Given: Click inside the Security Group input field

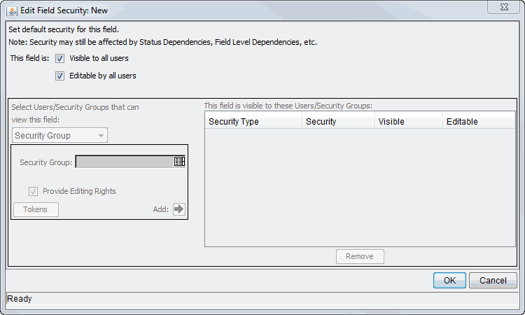Looking at the screenshot, I should tap(124, 162).
